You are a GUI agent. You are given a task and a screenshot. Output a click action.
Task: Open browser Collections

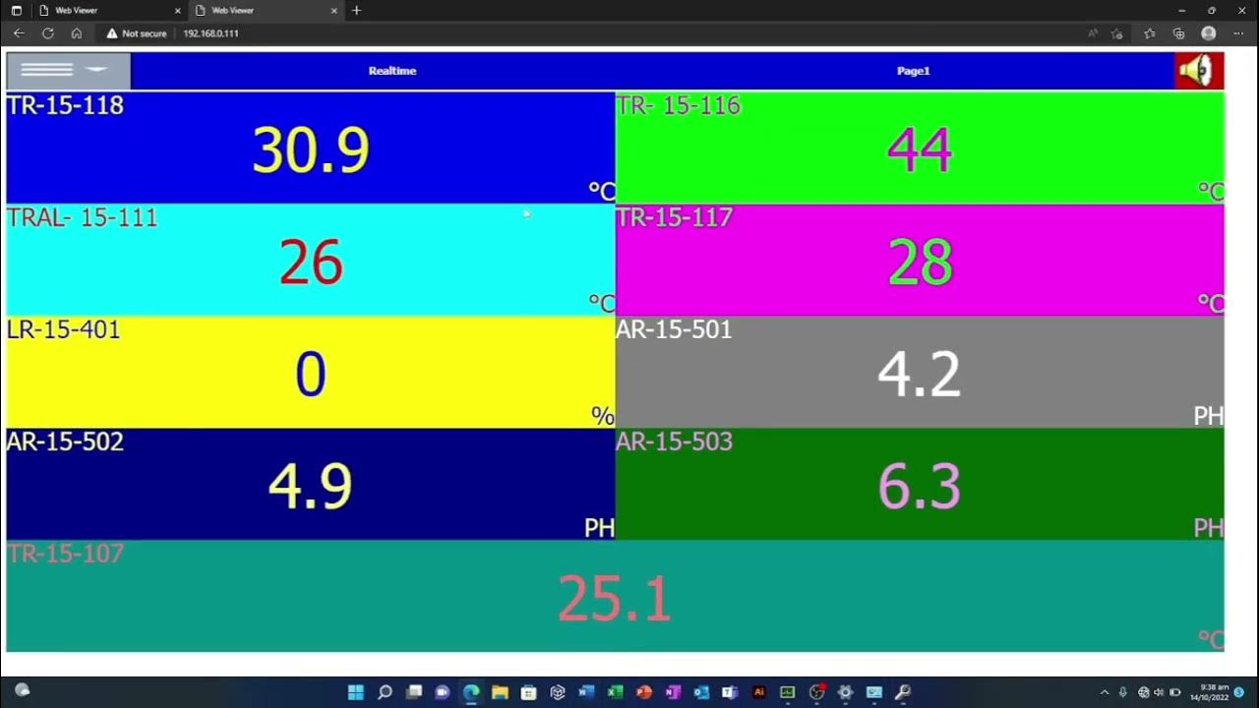[1178, 33]
